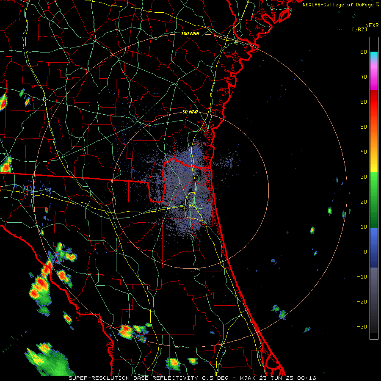The image size is (381, 381).
Task: Click the 100 NMI range ring label
Action: point(190,33)
